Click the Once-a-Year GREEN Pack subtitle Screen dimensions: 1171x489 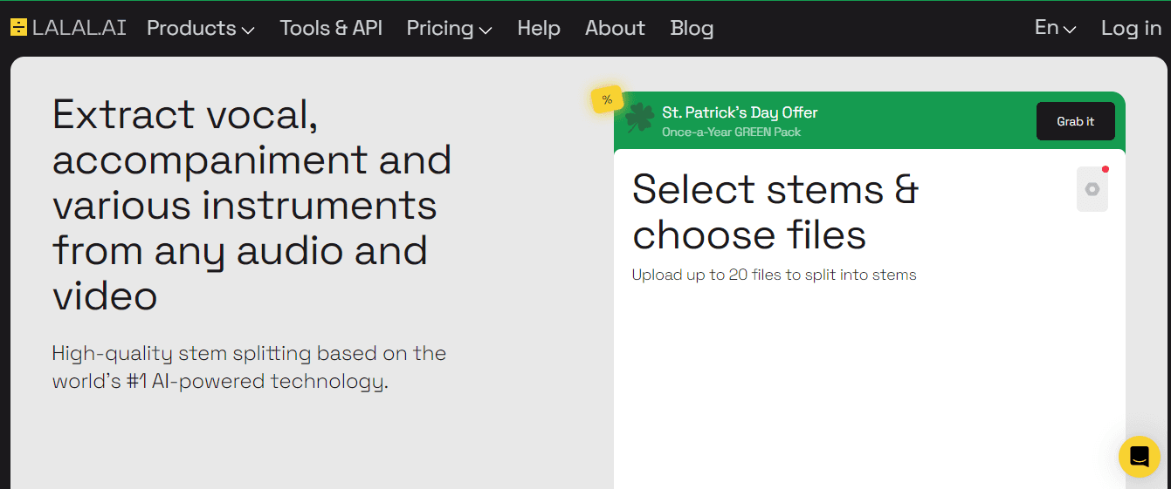(x=731, y=132)
